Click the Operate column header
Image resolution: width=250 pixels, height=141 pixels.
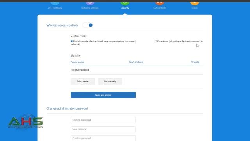pos(195,62)
